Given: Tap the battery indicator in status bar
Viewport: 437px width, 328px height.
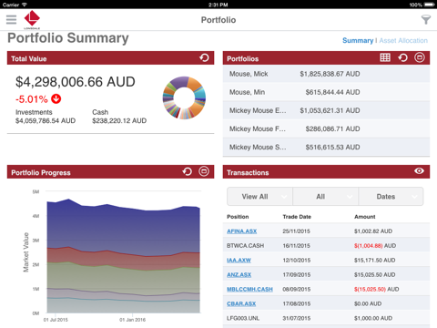Looking at the screenshot, I should point(430,5).
